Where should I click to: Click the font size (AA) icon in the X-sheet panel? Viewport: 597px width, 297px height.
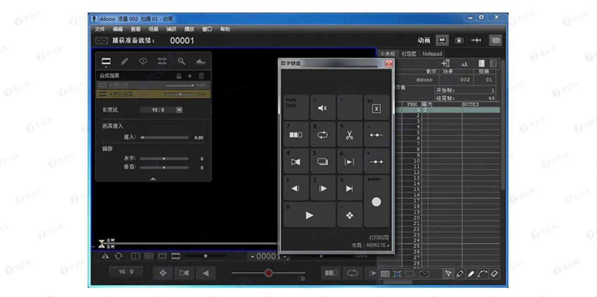(x=464, y=63)
